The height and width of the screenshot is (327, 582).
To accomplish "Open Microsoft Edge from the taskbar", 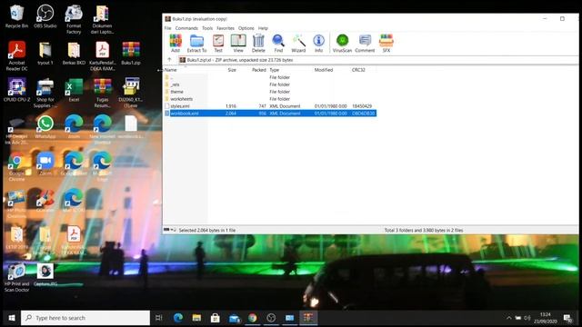I will (x=178, y=318).
